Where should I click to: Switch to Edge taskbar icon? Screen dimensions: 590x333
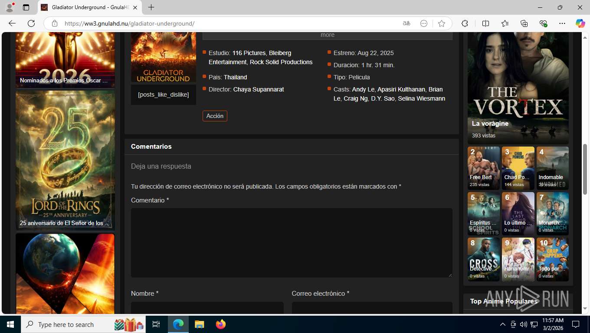(178, 324)
